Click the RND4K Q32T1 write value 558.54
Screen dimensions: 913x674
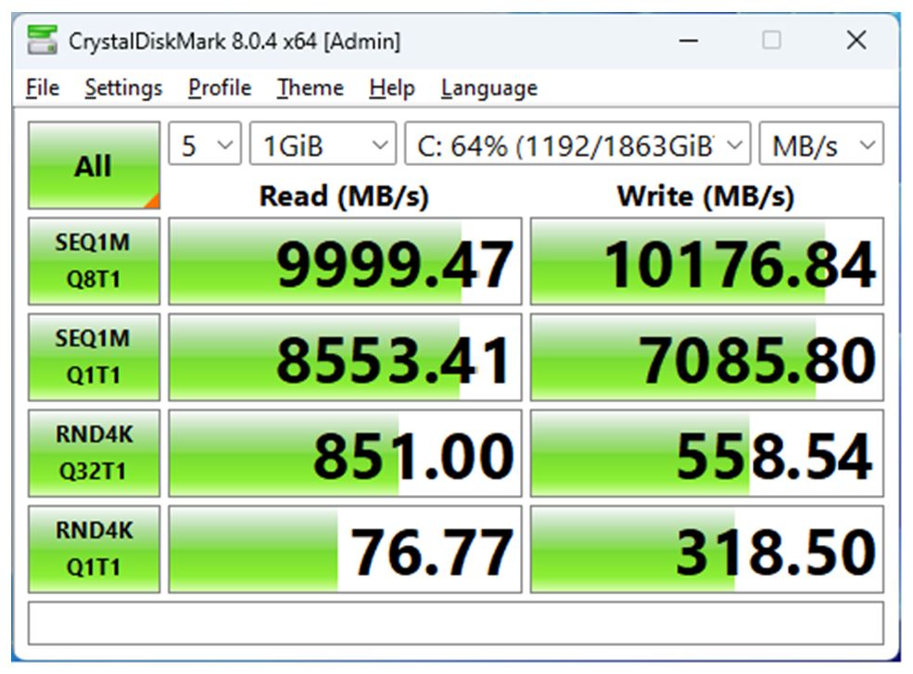click(707, 453)
